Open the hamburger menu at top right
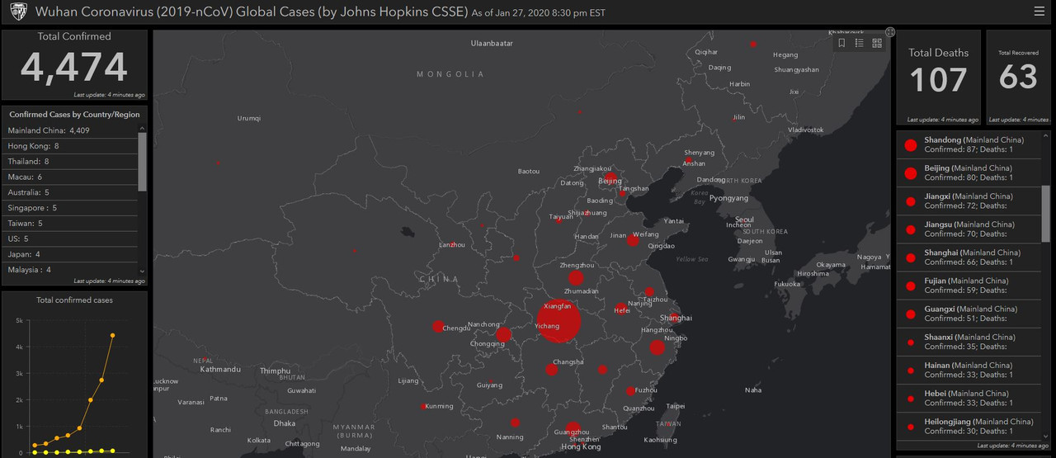The height and width of the screenshot is (458, 1056). tap(1039, 12)
